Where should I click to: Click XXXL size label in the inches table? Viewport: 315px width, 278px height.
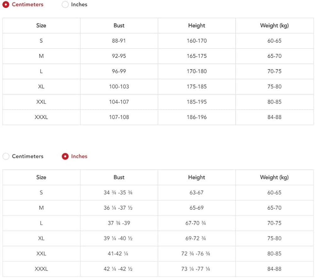[x=41, y=269]
